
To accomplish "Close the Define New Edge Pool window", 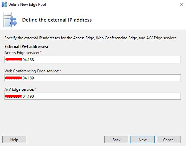I will click(x=182, y=4).
